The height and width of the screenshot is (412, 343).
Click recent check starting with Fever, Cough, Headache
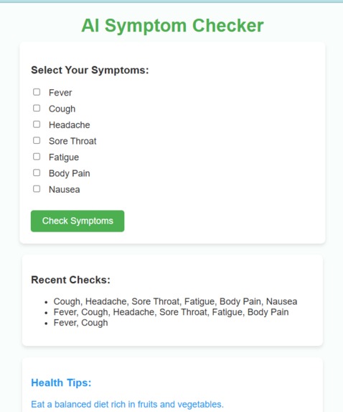click(x=171, y=312)
